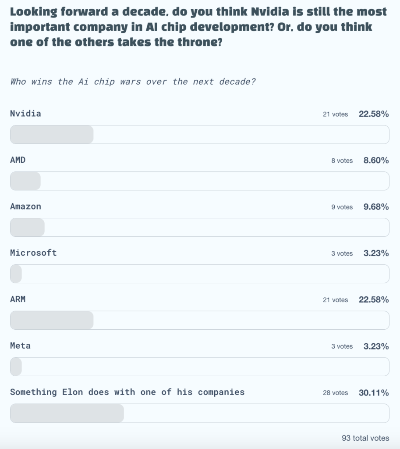Screen dimensions: 400x449
Task: Pick the Microsoft poll option label
Action: point(33,253)
